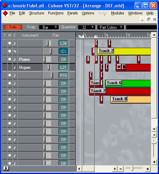Screen dimensions: 159x174
Task: Click the mute column of the Organ track
Action: pos(10,67)
